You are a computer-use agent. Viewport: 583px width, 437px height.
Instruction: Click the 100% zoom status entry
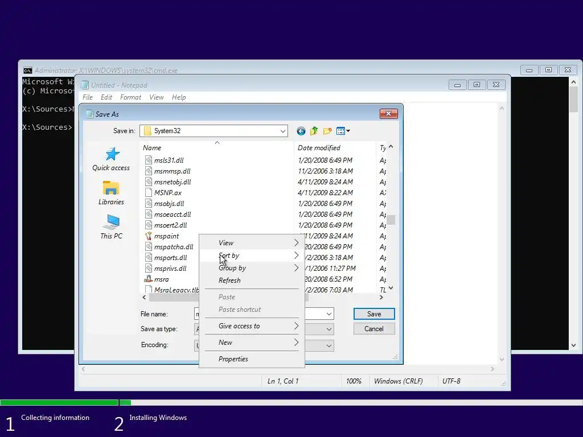coord(354,381)
